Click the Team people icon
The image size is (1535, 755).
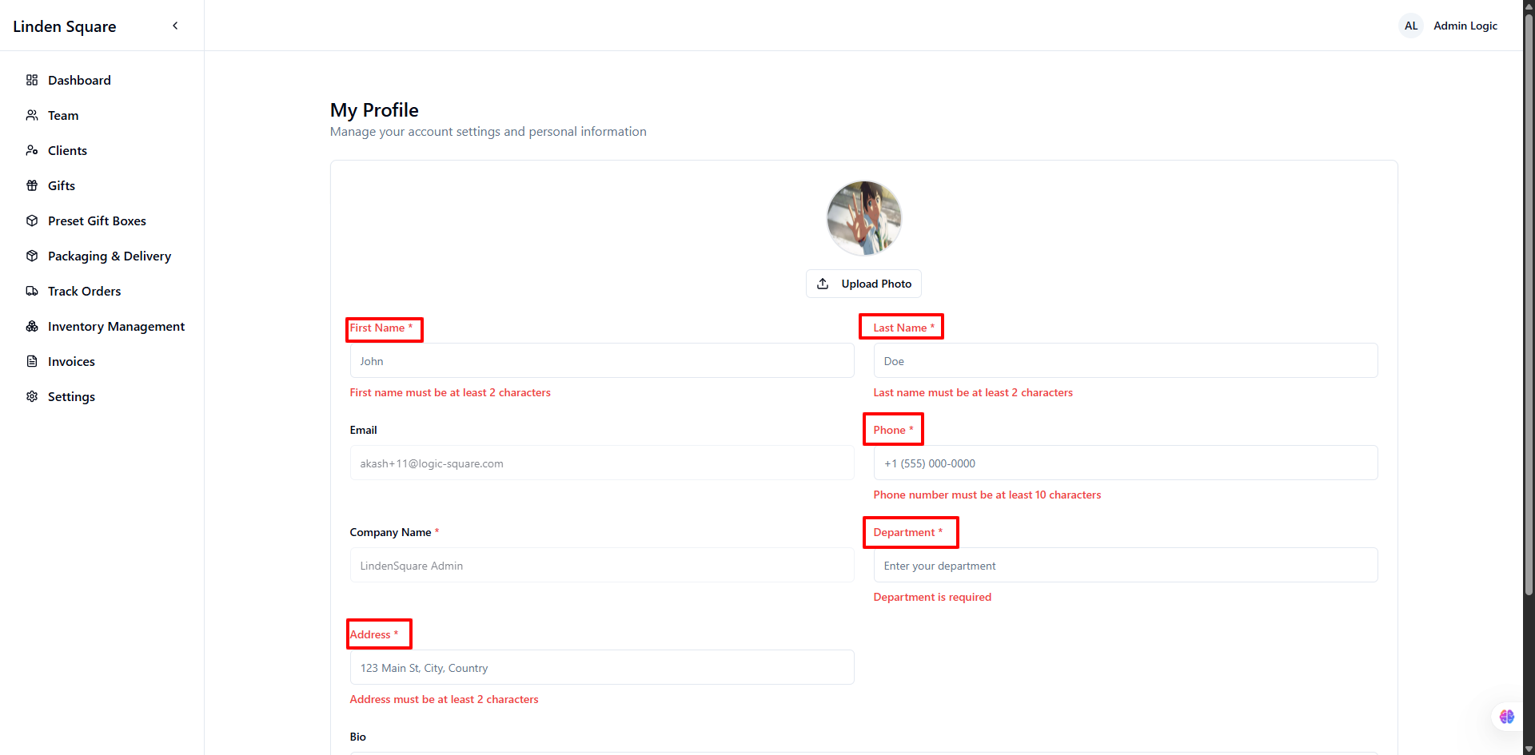[x=32, y=115]
